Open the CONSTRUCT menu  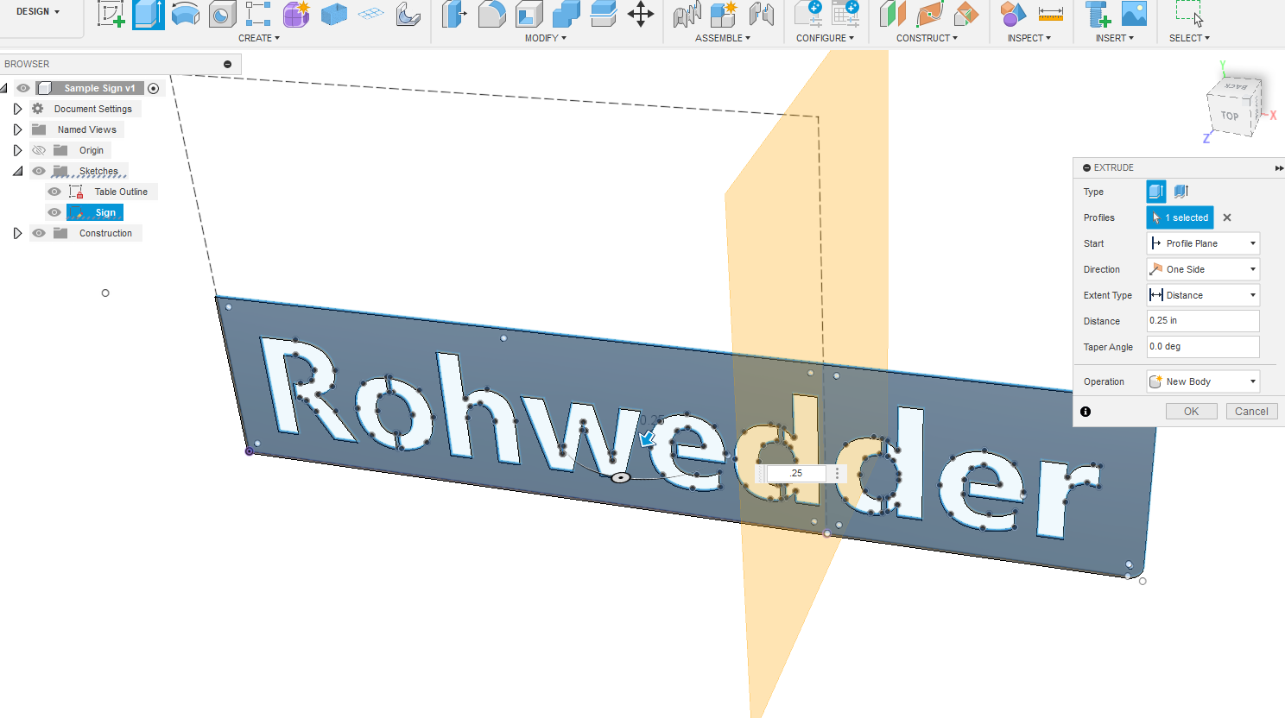(x=927, y=38)
